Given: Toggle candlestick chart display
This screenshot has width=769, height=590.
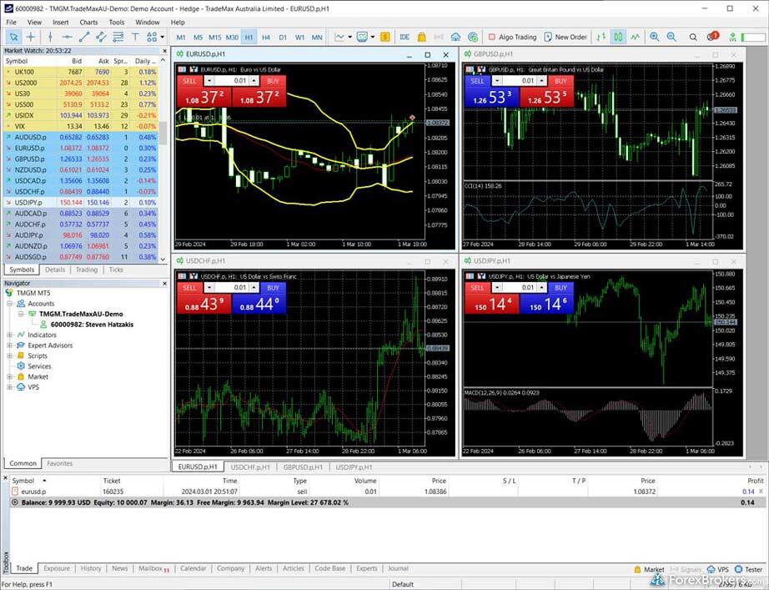Looking at the screenshot, I should tap(618, 37).
